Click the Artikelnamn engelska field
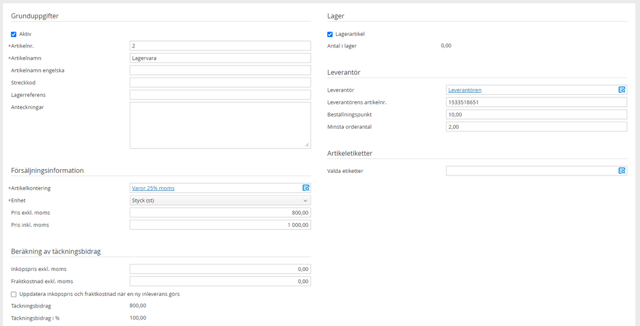Image resolution: width=640 pixels, height=326 pixels. (x=220, y=70)
